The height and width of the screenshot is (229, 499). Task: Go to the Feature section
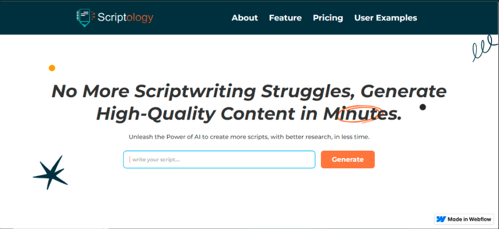285,18
